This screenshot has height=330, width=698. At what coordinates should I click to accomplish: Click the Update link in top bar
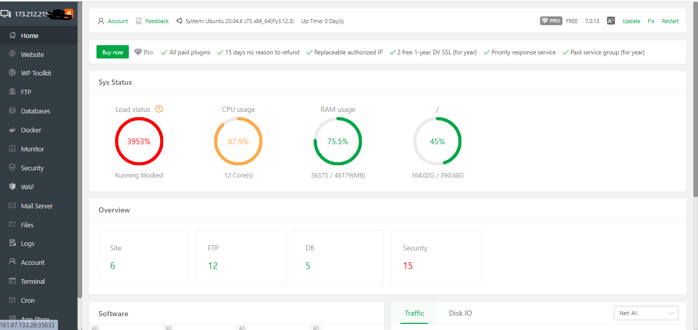(x=631, y=21)
